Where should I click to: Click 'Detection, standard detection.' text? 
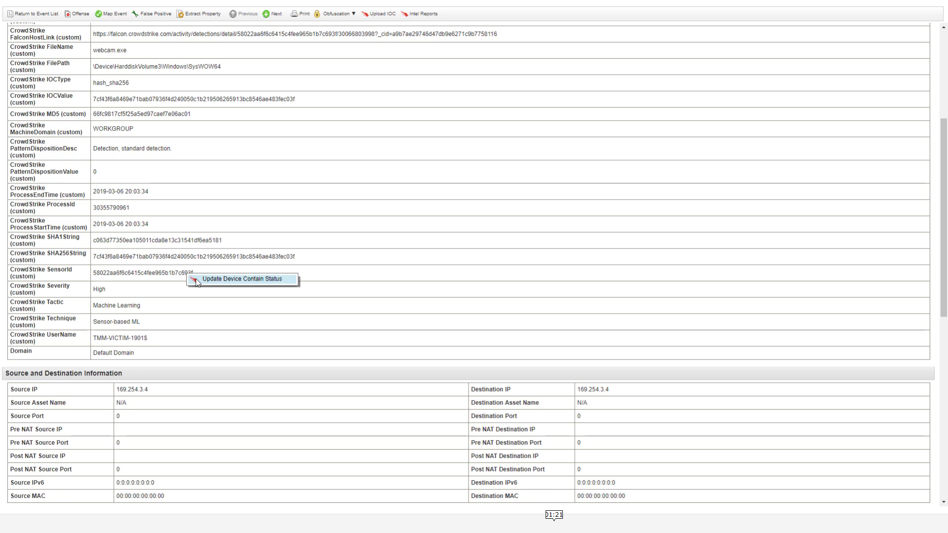132,148
